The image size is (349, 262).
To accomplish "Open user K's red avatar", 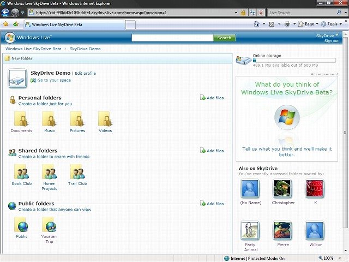I will point(315,188).
